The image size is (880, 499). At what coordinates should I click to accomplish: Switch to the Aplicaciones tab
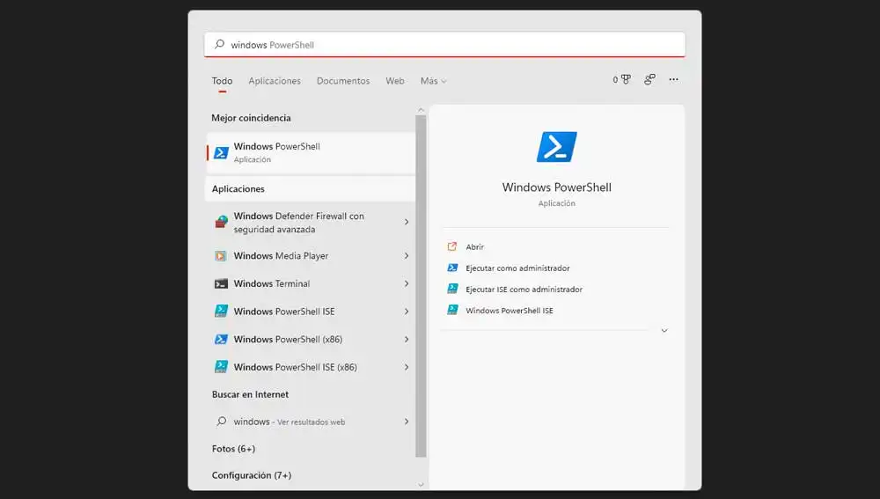pyautogui.click(x=275, y=81)
